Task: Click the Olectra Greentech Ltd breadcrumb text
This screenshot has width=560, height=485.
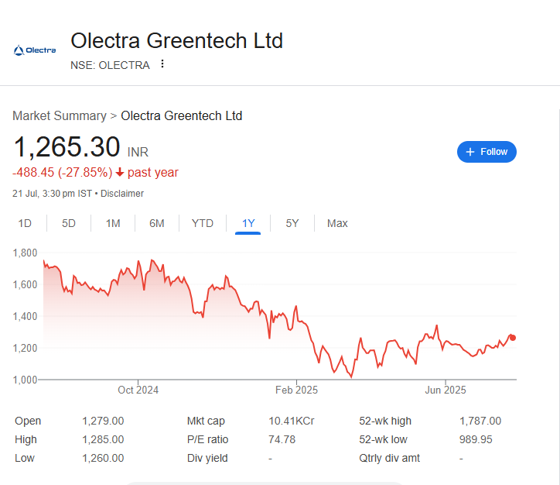Action: (x=182, y=116)
